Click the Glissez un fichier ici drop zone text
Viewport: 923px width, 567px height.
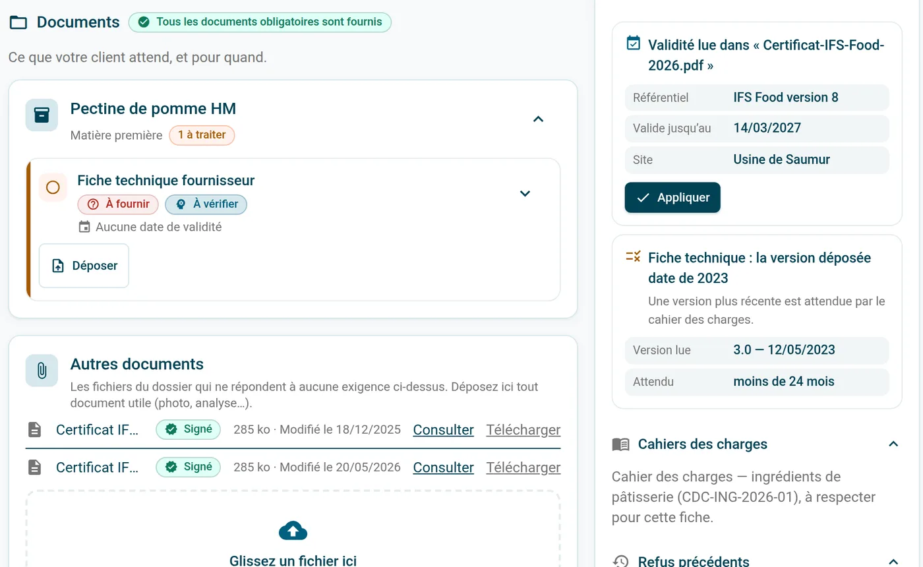(293, 561)
